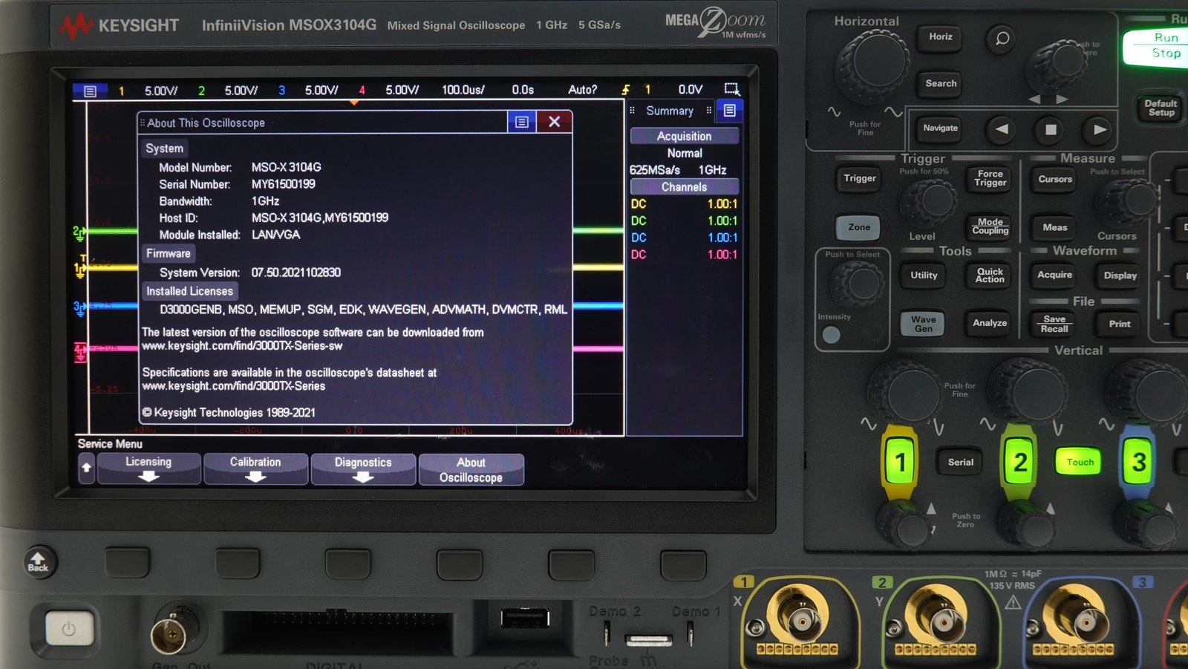This screenshot has width=1188, height=669.
Task: Open the Diagnostics softkey submenu
Action: click(x=363, y=469)
